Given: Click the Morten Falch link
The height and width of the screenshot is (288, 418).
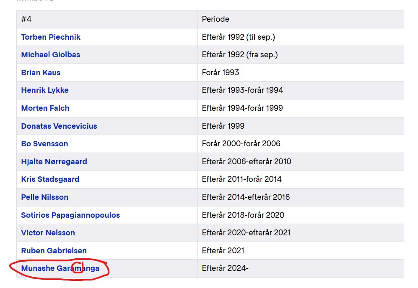Looking at the screenshot, I should pos(45,108).
